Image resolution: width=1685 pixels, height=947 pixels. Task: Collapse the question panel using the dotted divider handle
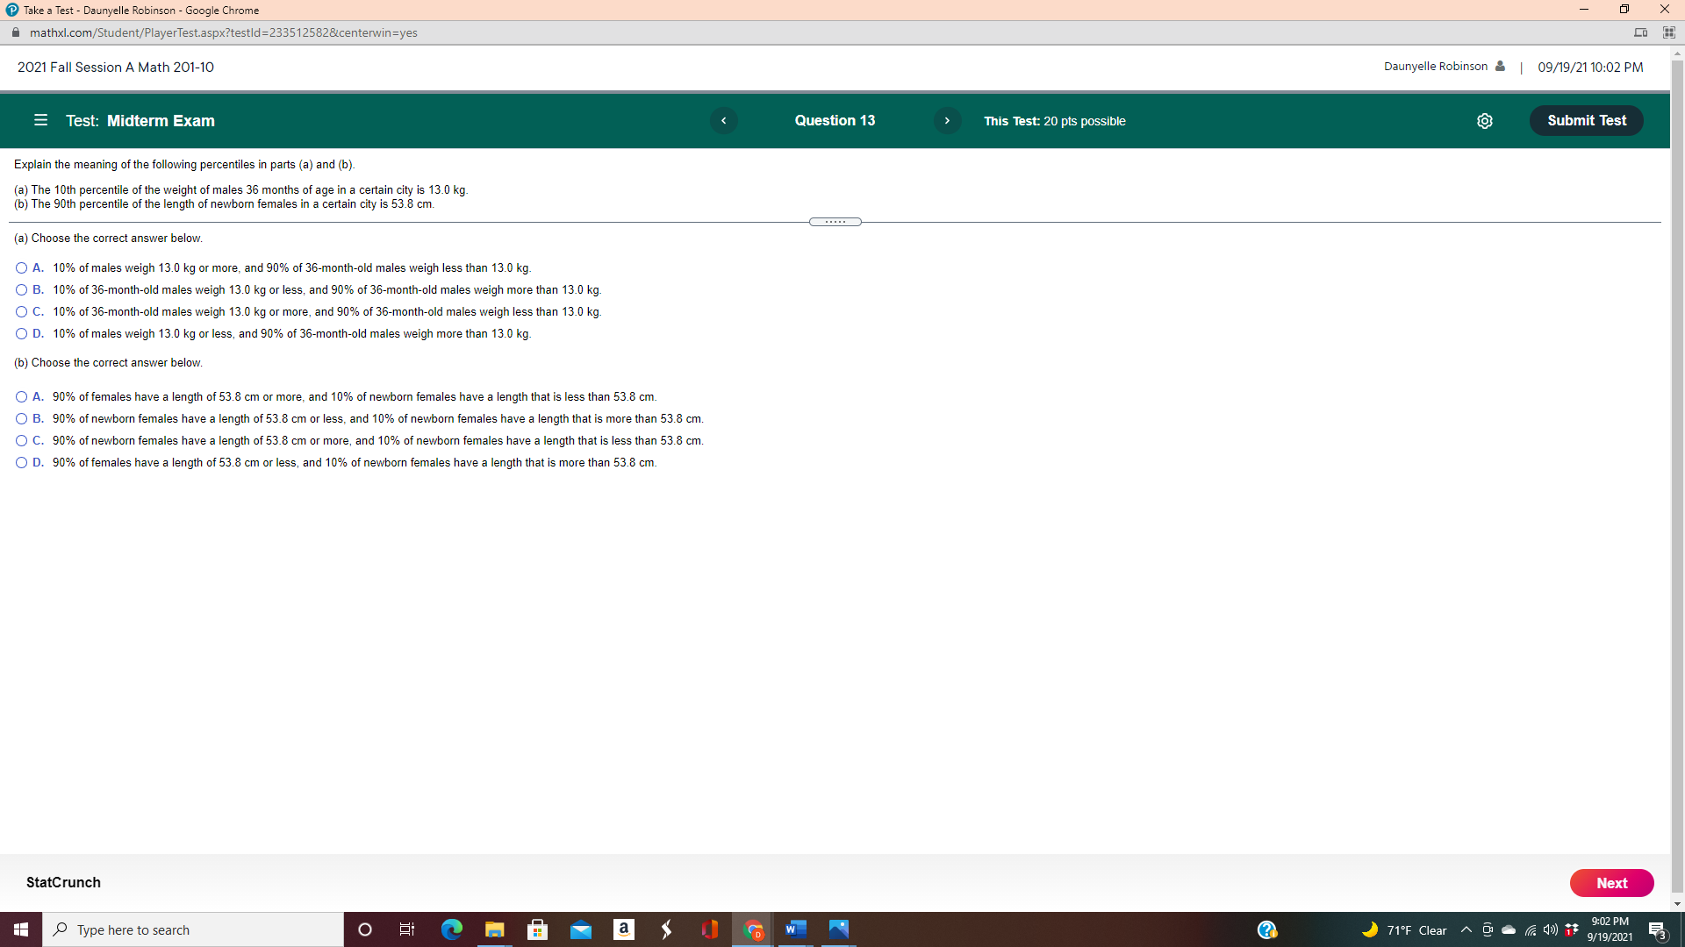point(835,221)
